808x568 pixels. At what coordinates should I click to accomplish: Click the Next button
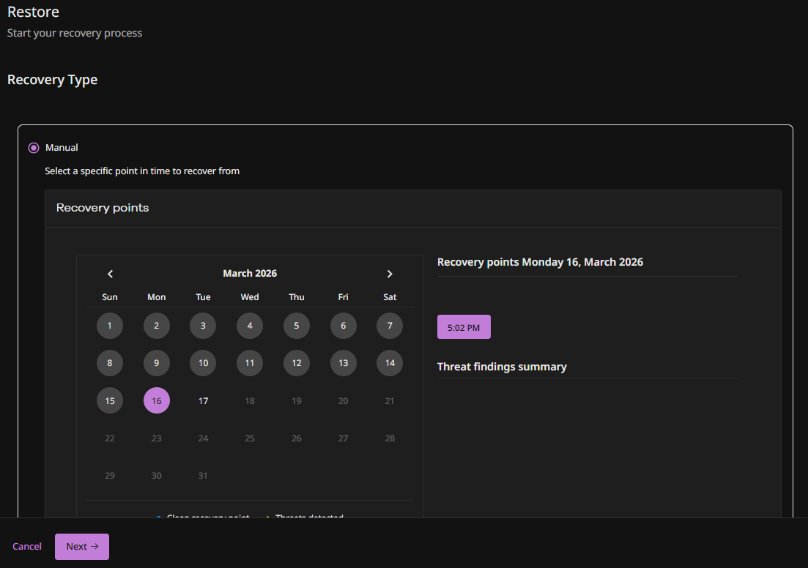point(82,547)
